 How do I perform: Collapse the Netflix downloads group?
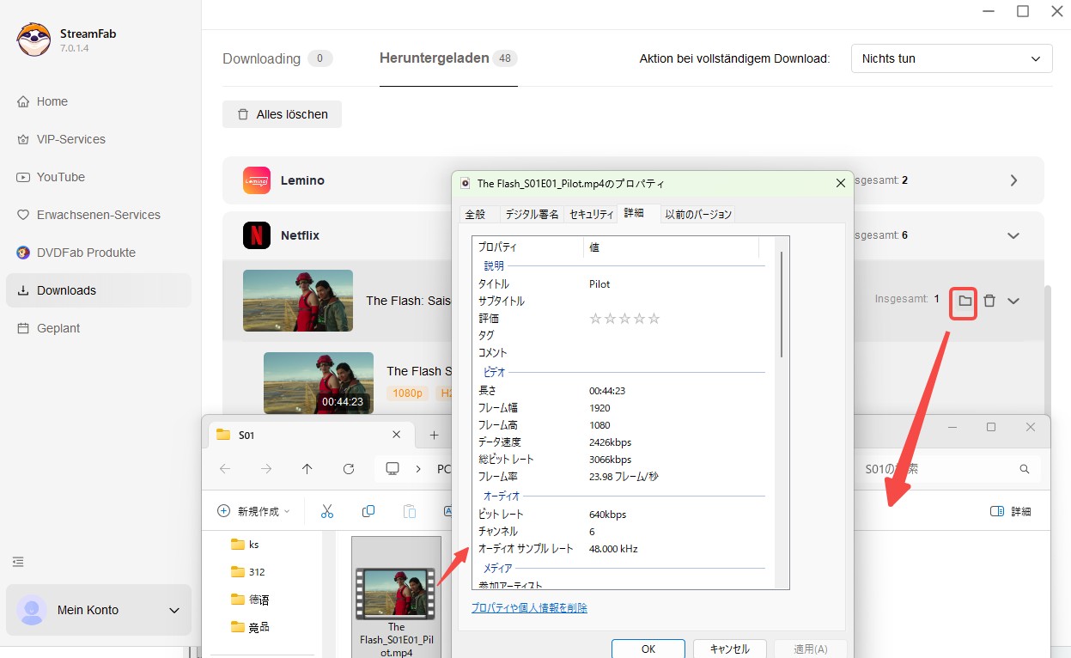click(1013, 235)
